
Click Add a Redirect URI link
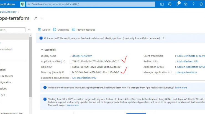click(188, 61)
